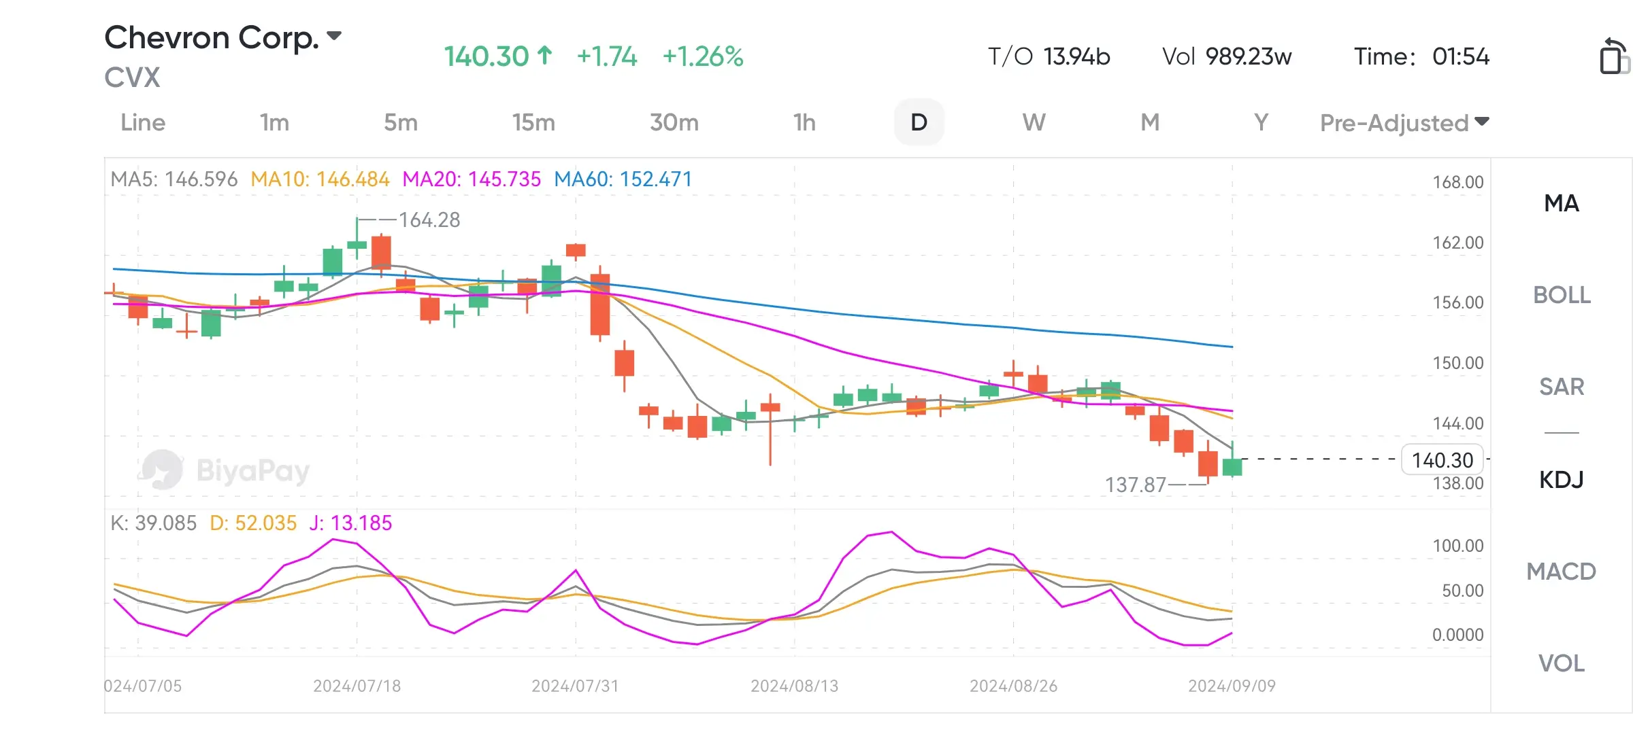Click the Vol 989.23w volume value

(1227, 56)
